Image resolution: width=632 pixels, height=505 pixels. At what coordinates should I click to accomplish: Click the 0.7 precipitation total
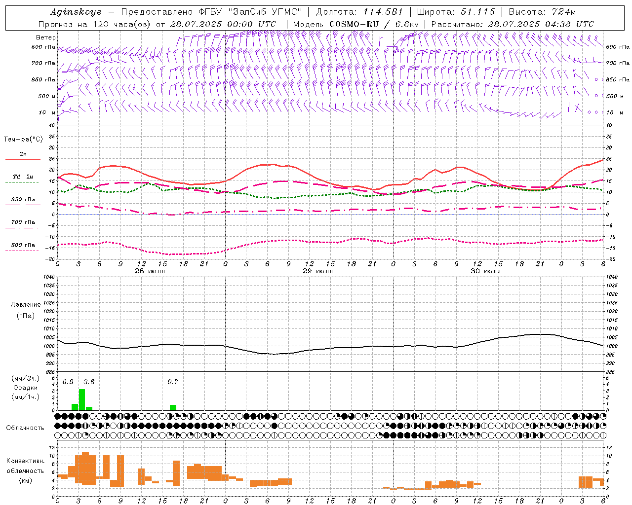[173, 382]
